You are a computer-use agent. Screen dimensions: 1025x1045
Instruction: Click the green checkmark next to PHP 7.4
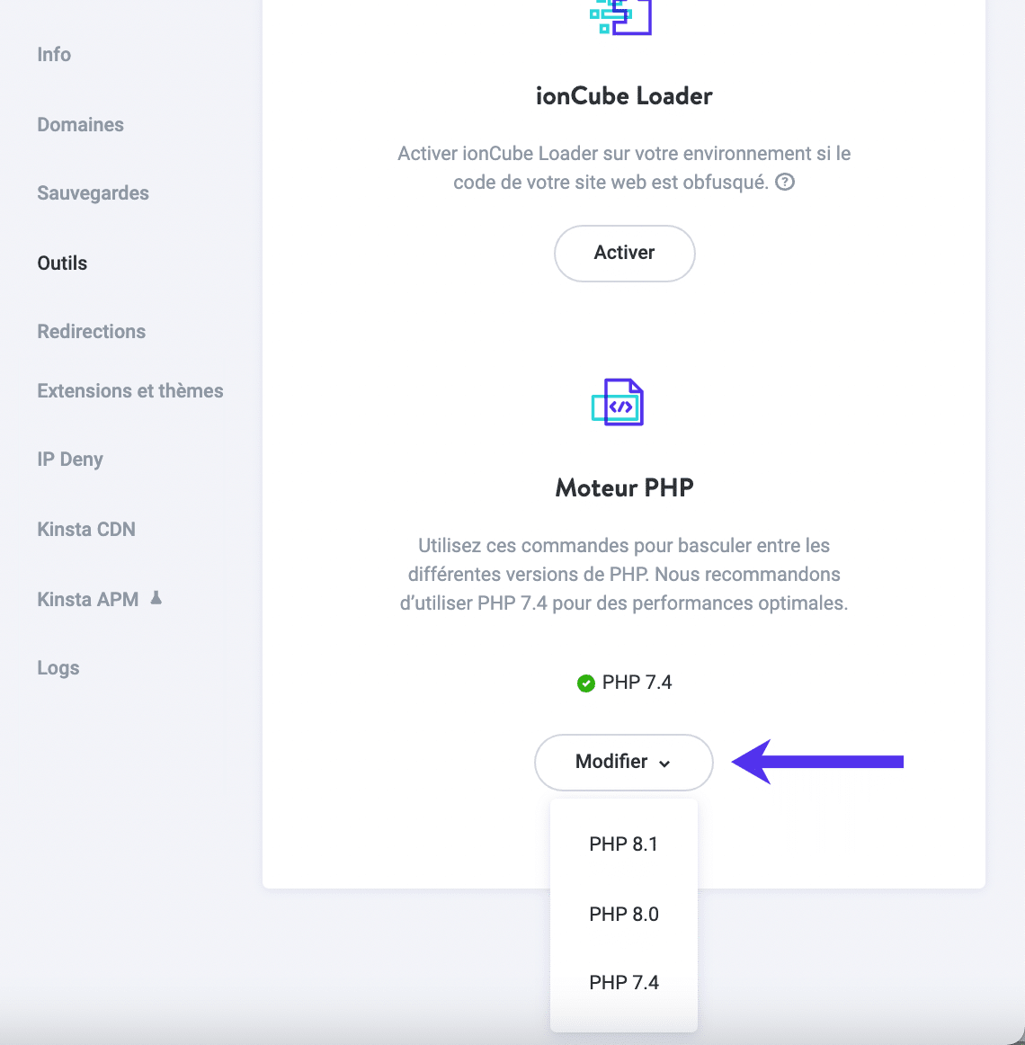[586, 683]
